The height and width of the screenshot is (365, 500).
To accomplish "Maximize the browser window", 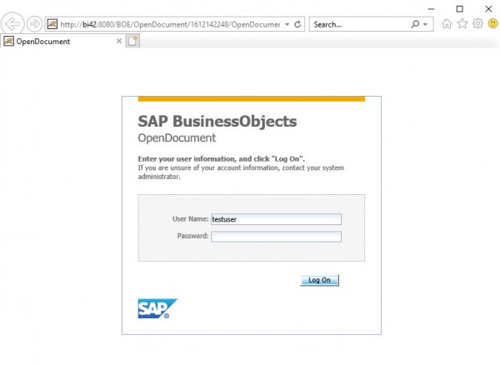I will pyautogui.click(x=459, y=9).
